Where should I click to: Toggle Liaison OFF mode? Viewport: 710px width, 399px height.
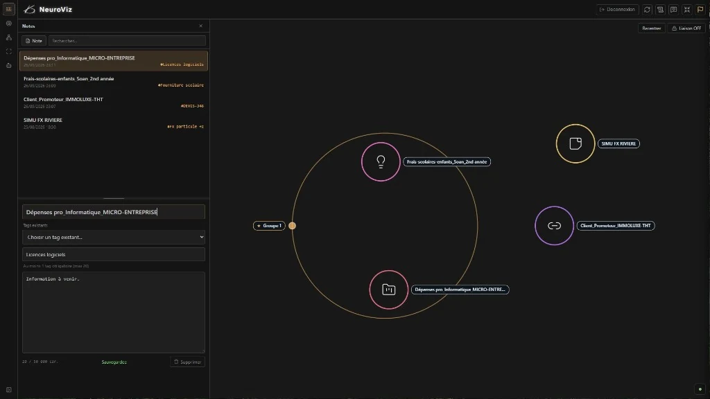coord(686,28)
